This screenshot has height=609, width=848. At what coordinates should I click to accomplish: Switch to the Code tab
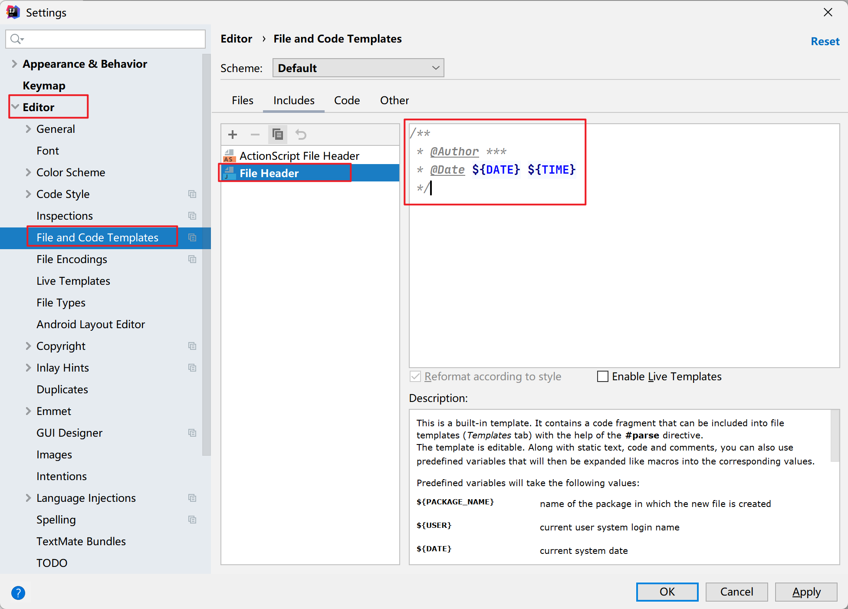[347, 100]
